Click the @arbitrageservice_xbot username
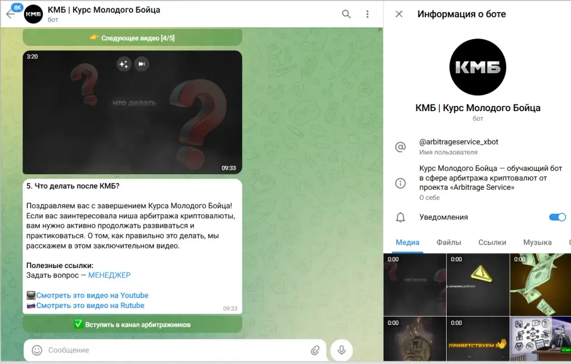 [x=458, y=142]
